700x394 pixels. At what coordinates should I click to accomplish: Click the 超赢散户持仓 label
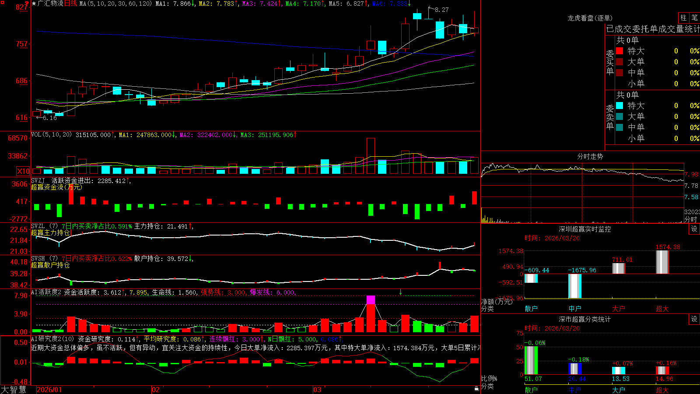pyautogui.click(x=50, y=265)
